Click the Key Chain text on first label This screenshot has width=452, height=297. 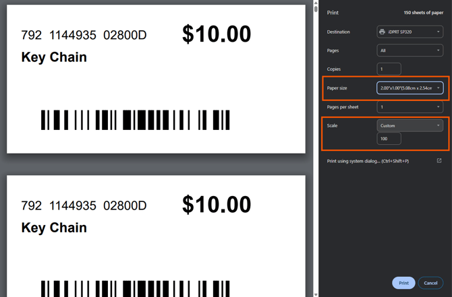pyautogui.click(x=54, y=57)
